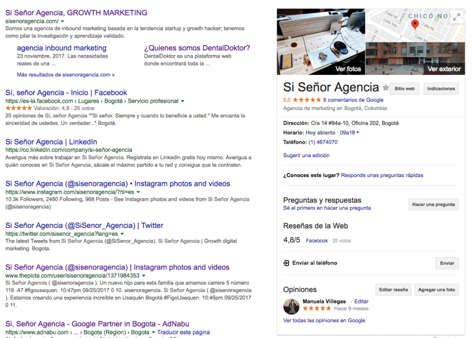
Task: Open the Google Partner in Bogota - AdNabu result
Action: point(97,324)
